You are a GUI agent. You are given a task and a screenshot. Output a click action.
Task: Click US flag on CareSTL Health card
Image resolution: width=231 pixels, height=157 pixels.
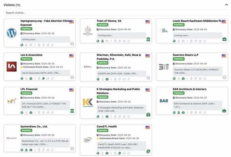(x=147, y=127)
